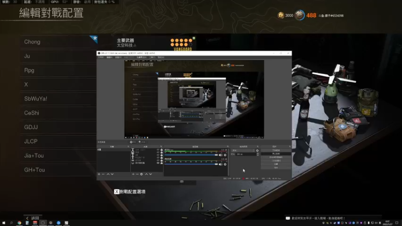Image resolution: width=402 pixels, height=226 pixels.
Task: Open Settings from the OBS Controls panel
Action: 276,164
